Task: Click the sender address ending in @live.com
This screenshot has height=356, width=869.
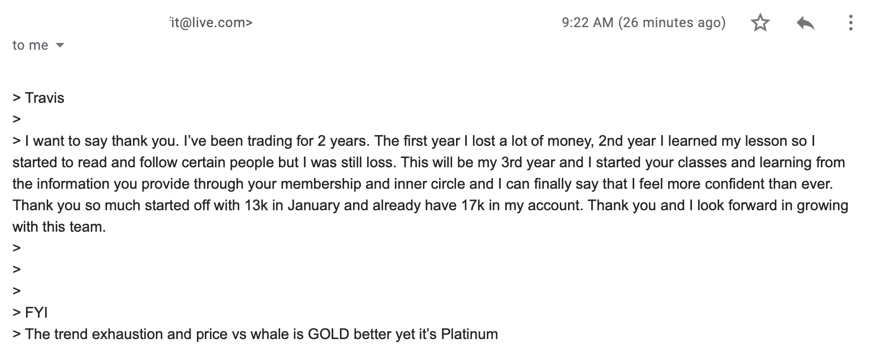Action: [x=211, y=23]
